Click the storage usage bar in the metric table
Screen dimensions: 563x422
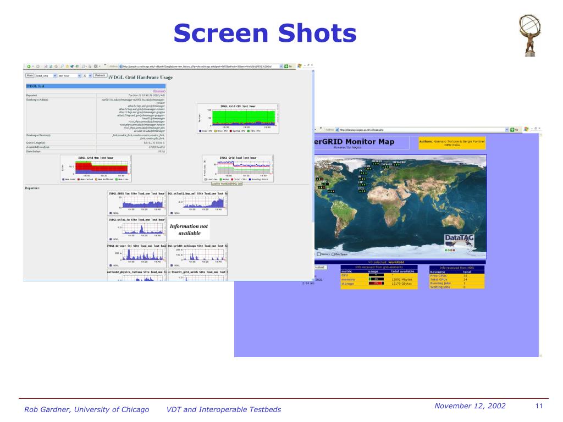(x=376, y=284)
